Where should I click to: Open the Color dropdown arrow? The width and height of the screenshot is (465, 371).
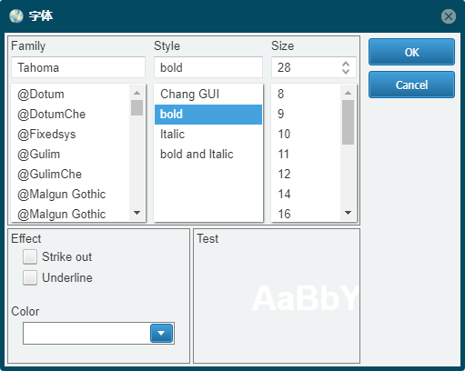click(161, 333)
